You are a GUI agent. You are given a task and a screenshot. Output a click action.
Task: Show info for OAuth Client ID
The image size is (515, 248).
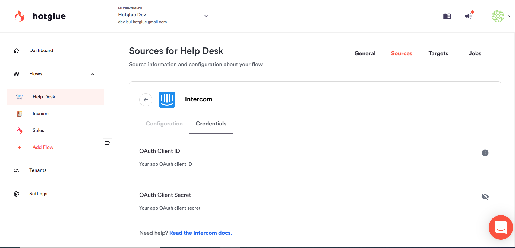tap(485, 153)
